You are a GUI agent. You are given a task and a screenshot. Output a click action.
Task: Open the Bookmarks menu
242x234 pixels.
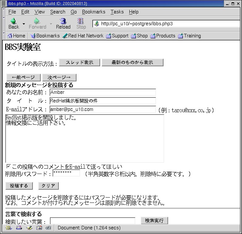pos(94,12)
